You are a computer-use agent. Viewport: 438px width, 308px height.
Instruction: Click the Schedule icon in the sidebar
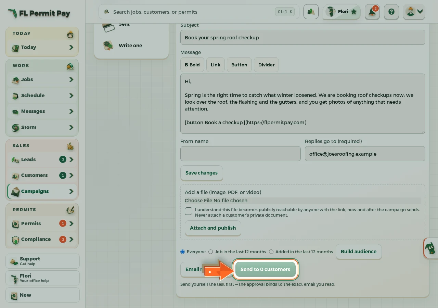pyautogui.click(x=15, y=96)
